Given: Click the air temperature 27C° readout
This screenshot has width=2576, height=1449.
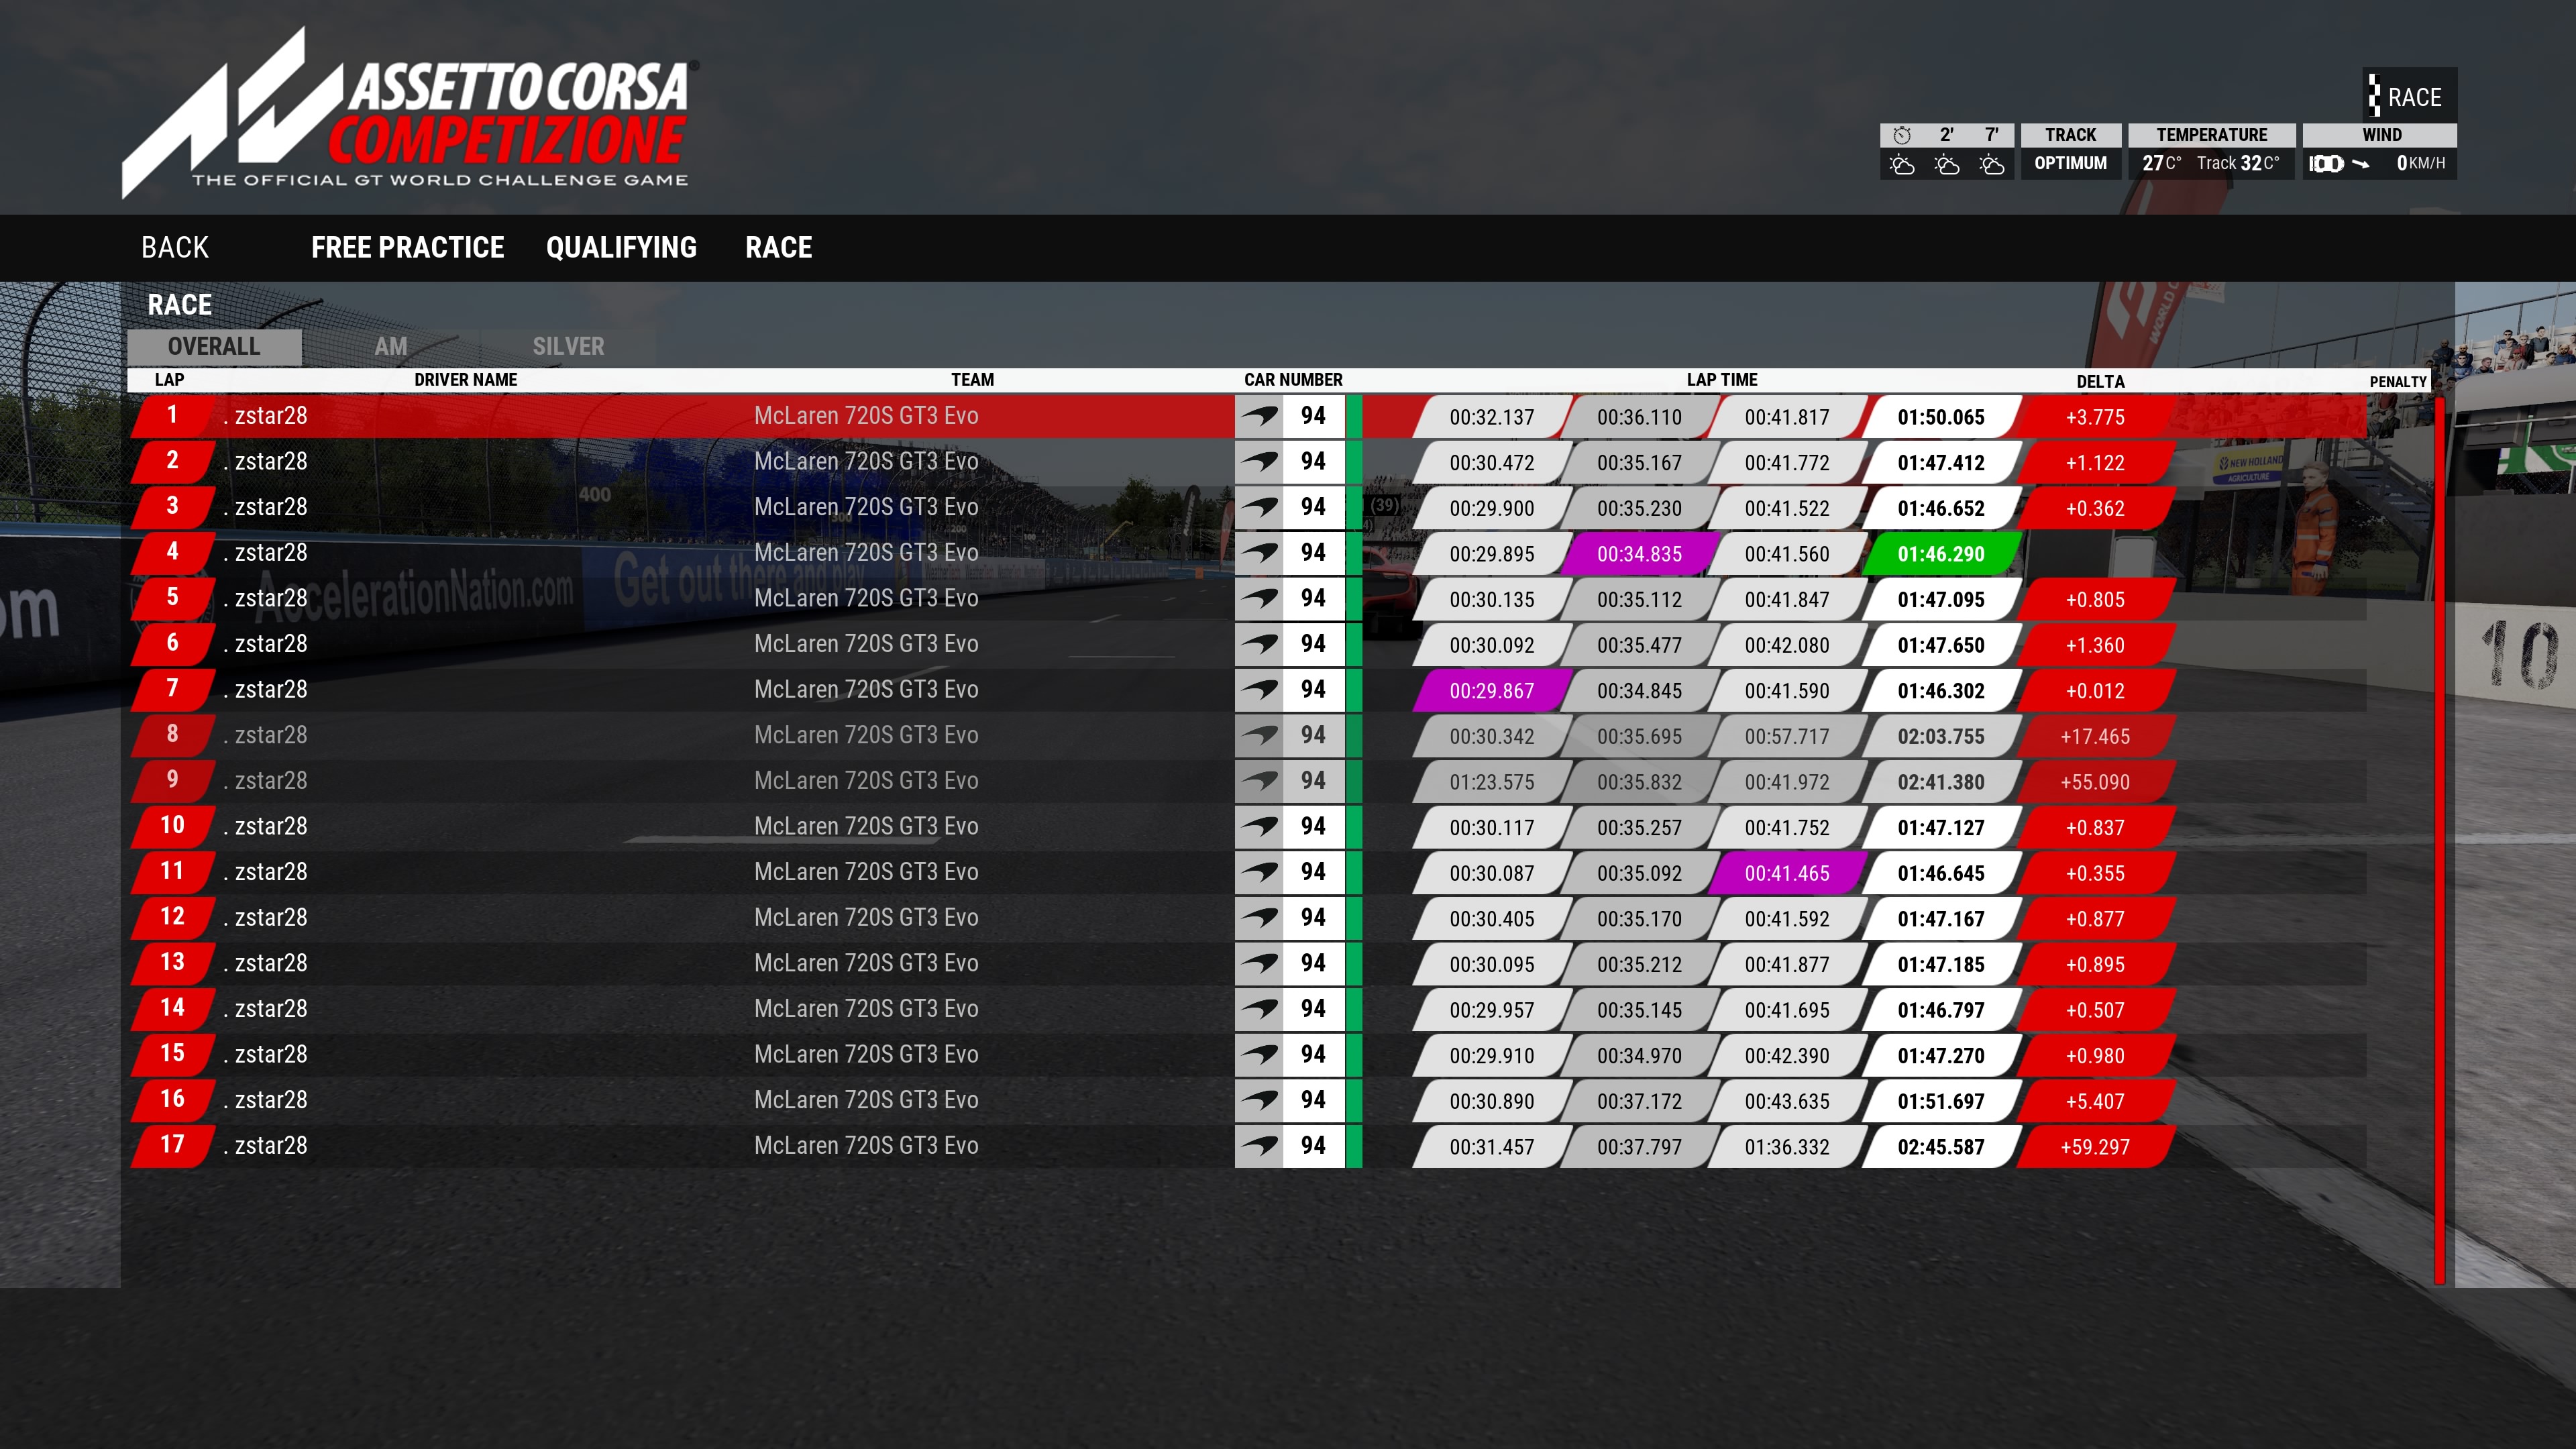Looking at the screenshot, I should [x=2161, y=163].
